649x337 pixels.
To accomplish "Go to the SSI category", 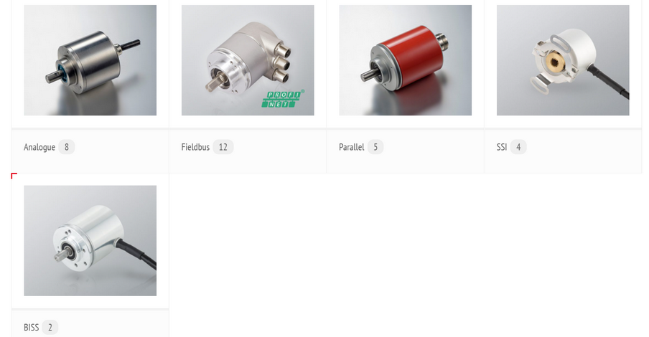I will [x=502, y=147].
